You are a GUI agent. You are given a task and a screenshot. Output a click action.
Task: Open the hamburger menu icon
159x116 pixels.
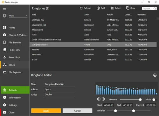pos(4,9)
